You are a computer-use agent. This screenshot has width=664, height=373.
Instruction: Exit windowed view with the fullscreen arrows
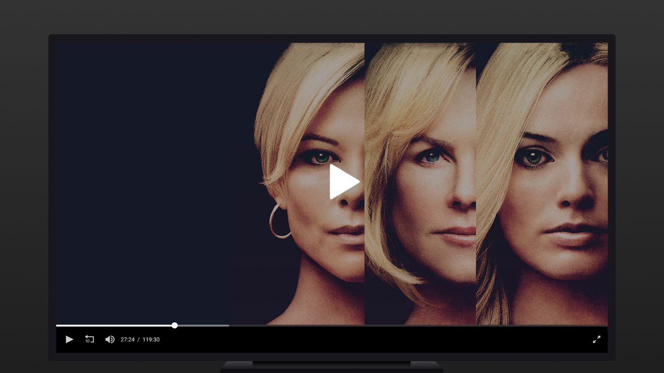[x=597, y=339]
